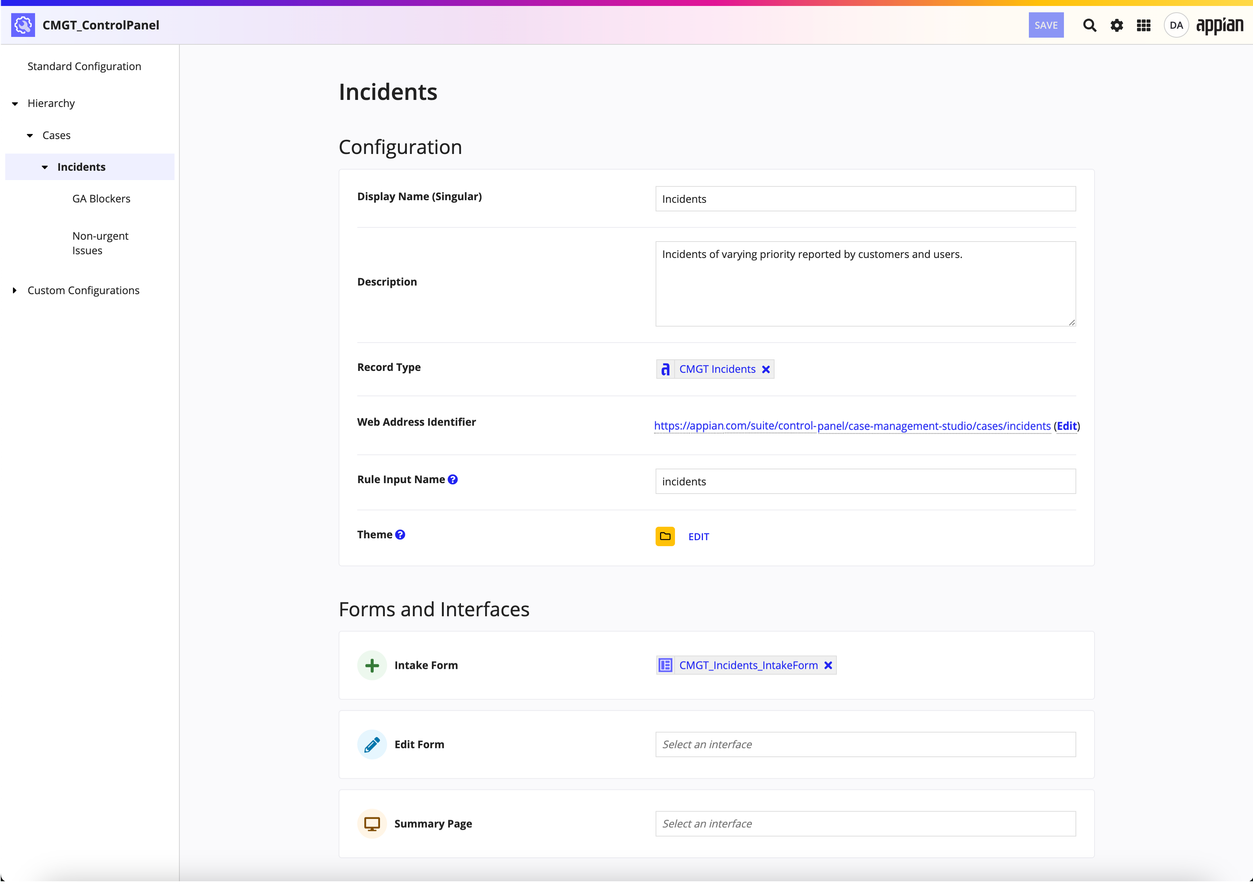Click Edit next to web address
Viewport: 1253px width, 885px height.
(x=1067, y=426)
